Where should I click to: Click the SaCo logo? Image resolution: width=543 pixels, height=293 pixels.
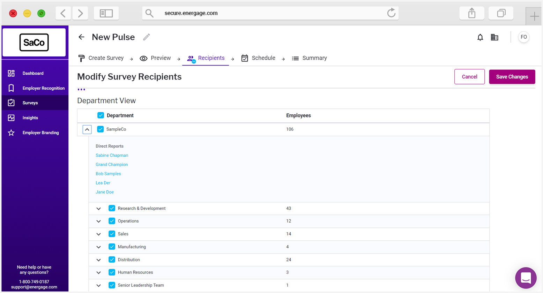tap(34, 42)
